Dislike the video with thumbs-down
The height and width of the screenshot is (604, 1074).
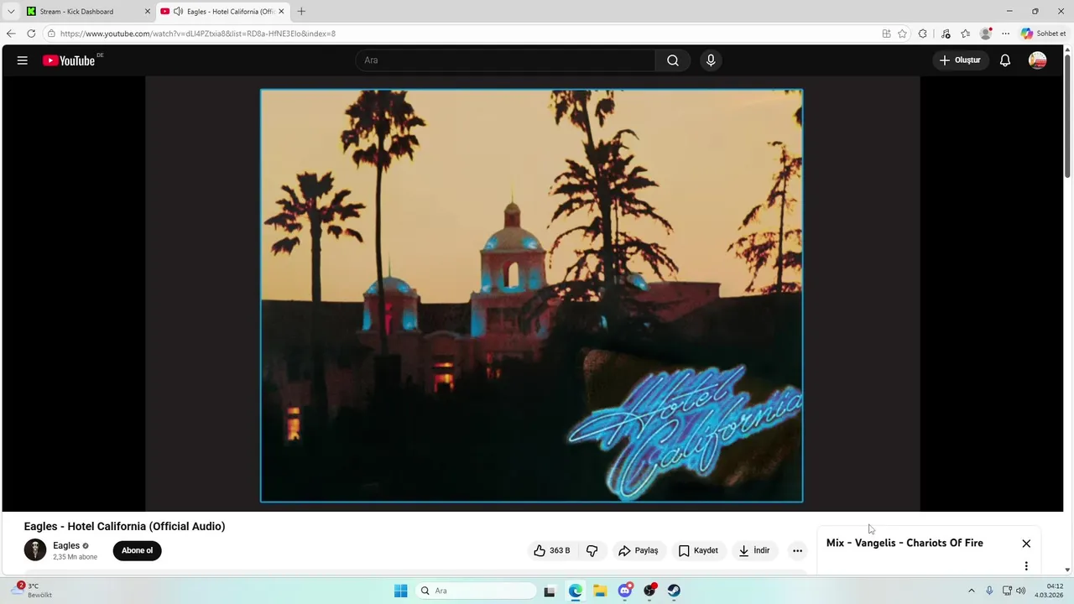coord(592,550)
